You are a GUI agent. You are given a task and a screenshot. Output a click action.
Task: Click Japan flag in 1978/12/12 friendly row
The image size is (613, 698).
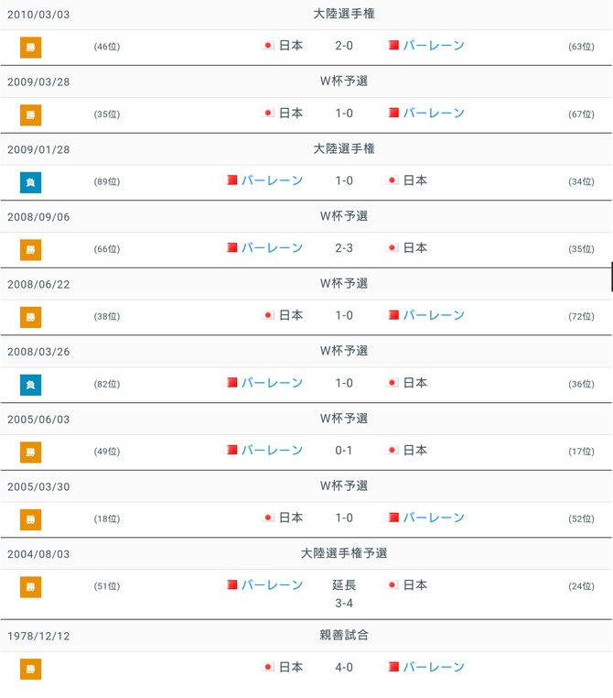click(269, 668)
